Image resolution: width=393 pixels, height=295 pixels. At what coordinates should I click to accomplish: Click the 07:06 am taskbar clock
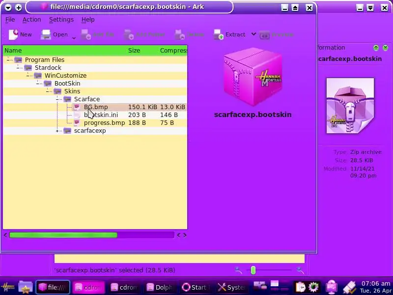[375, 284]
